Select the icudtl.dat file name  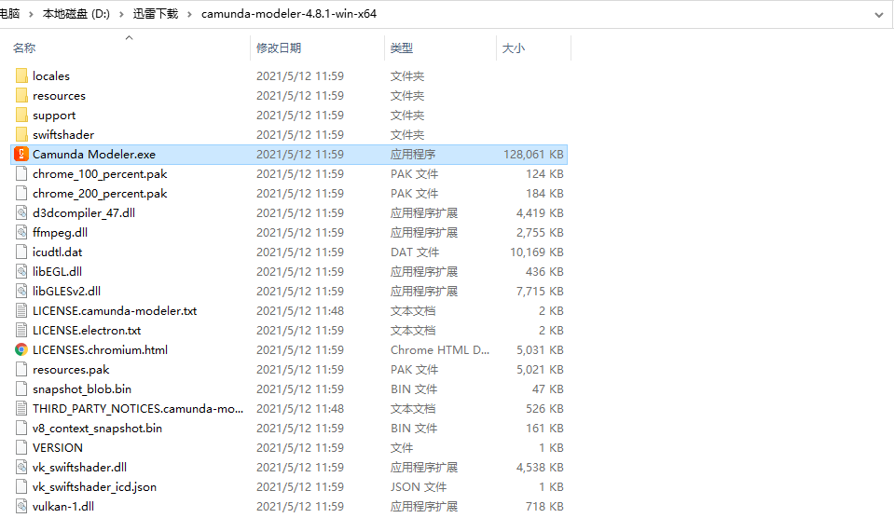tap(58, 252)
